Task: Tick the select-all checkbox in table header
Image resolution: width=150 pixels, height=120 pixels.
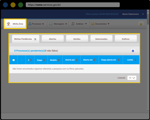Action: click(x=14, y=60)
